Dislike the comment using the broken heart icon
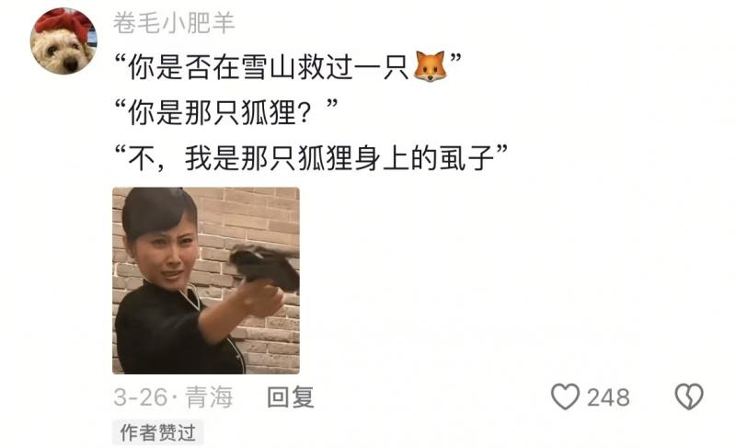This screenshot has height=448, width=736. [x=689, y=396]
